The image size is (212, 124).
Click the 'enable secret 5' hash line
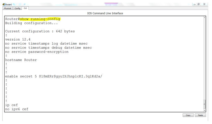[54, 76]
